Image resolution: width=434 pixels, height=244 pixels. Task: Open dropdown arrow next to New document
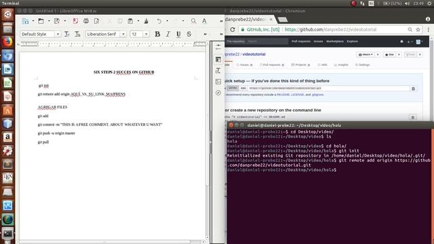[x=33, y=21]
